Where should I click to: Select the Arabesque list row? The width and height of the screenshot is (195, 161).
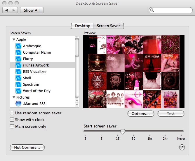click(x=42, y=46)
